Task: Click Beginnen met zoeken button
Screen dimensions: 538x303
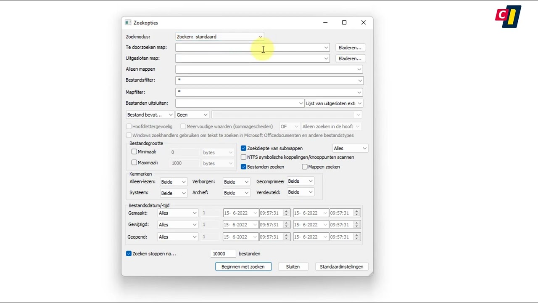Action: coord(243,267)
